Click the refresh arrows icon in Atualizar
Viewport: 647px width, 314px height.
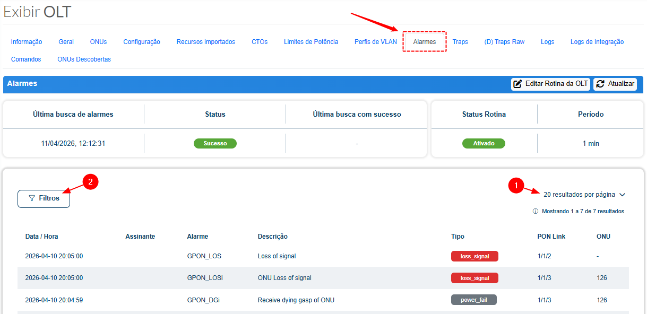tap(600, 84)
